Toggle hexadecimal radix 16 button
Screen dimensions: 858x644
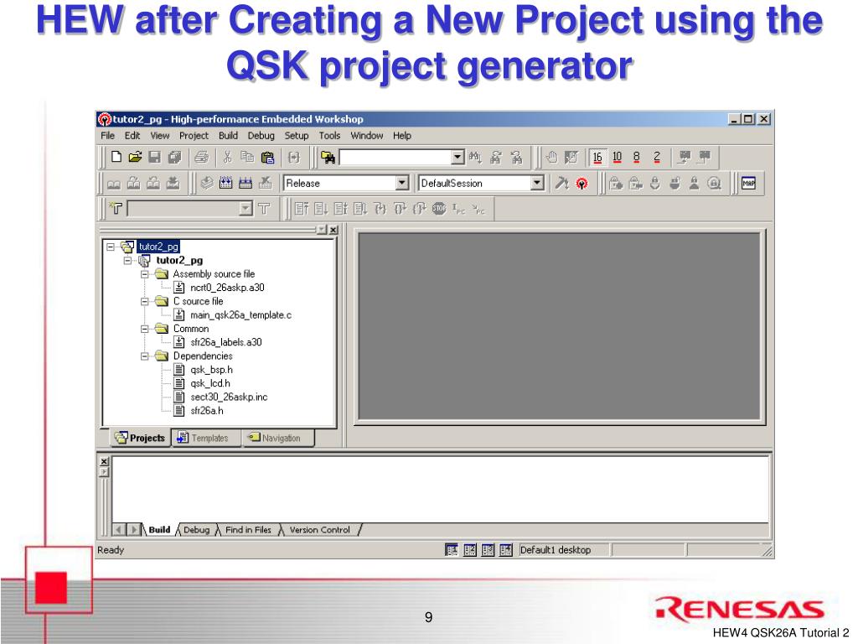597,157
